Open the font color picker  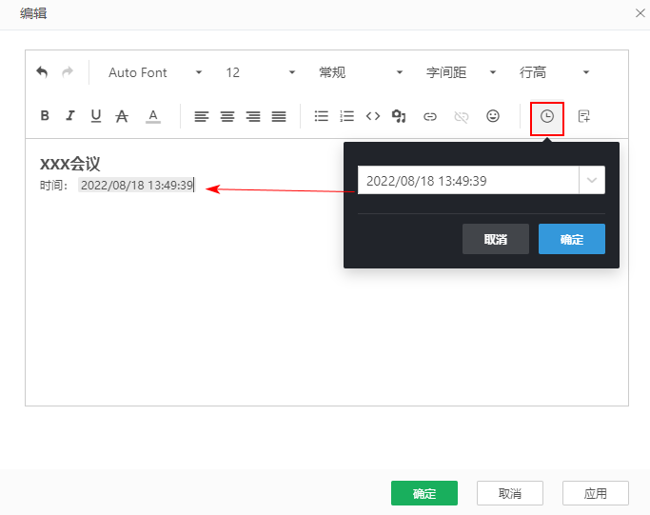153,116
